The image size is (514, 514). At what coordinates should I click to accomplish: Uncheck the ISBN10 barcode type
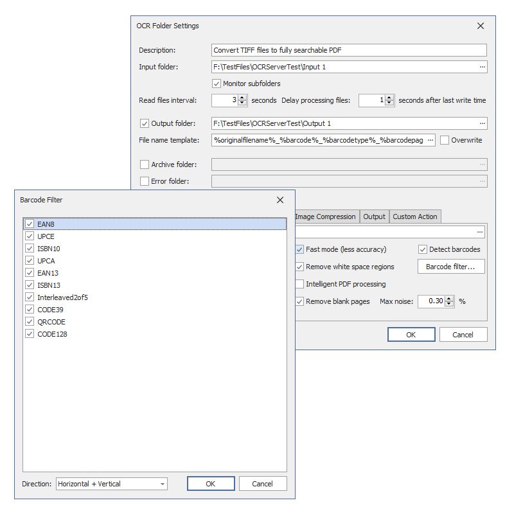30,248
